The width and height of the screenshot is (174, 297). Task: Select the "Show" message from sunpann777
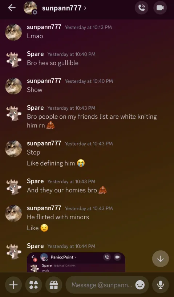[35, 90]
